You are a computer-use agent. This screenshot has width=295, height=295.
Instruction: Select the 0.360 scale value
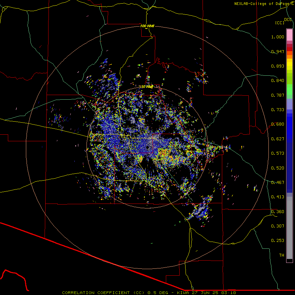278,212
